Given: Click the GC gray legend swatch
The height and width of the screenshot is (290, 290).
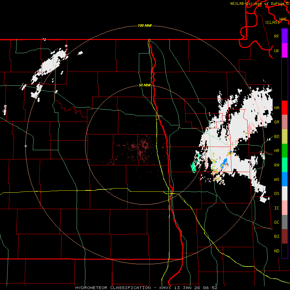Looking at the screenshot, I should (x=285, y=222).
